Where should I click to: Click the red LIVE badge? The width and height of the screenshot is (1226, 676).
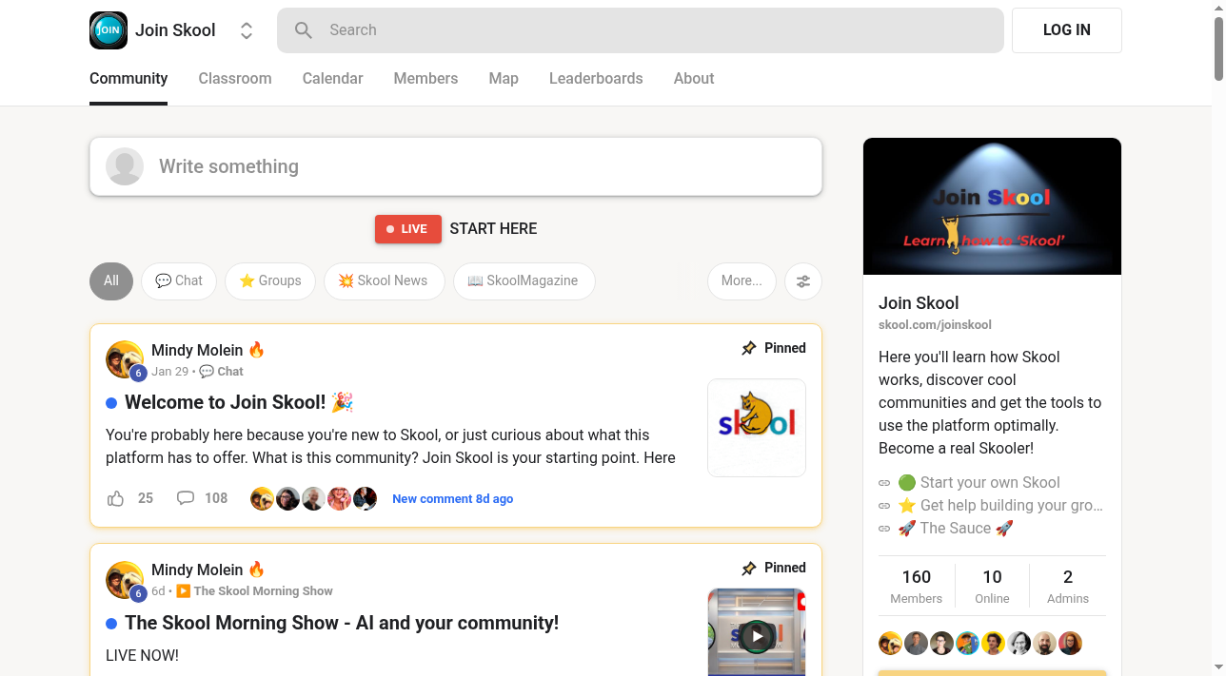coord(408,229)
